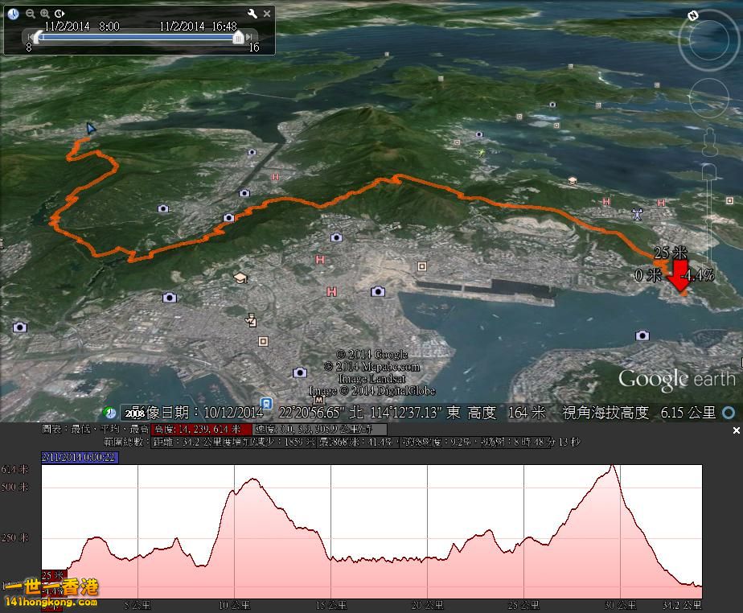Click the elevation stats 高度 red label
743x613 pixels.
[x=201, y=430]
